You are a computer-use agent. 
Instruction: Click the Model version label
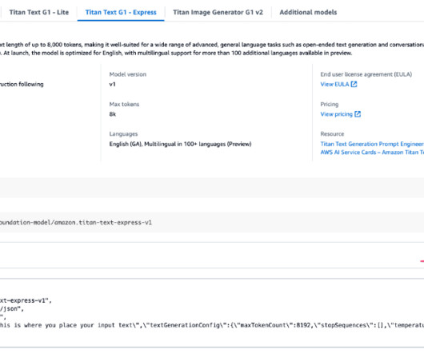[x=128, y=74]
